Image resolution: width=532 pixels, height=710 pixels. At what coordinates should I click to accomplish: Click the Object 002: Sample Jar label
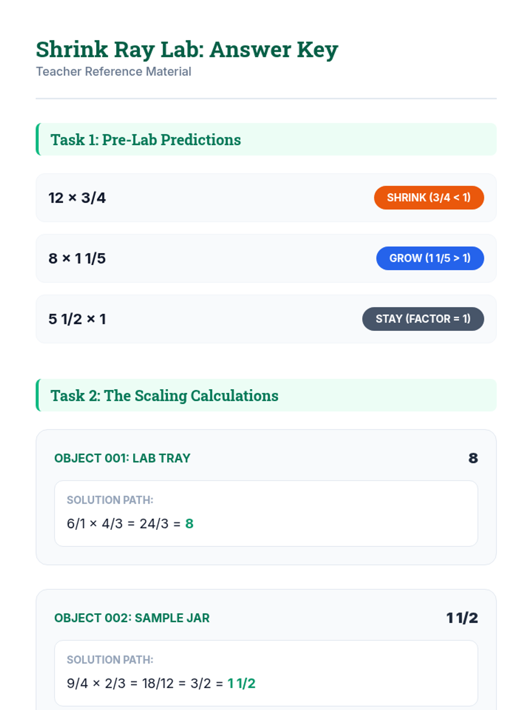(x=132, y=618)
